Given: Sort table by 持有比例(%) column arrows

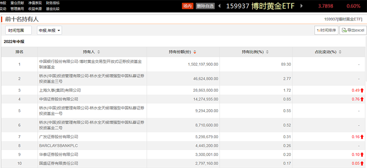Looking at the screenshot, I should [x=267, y=52].
